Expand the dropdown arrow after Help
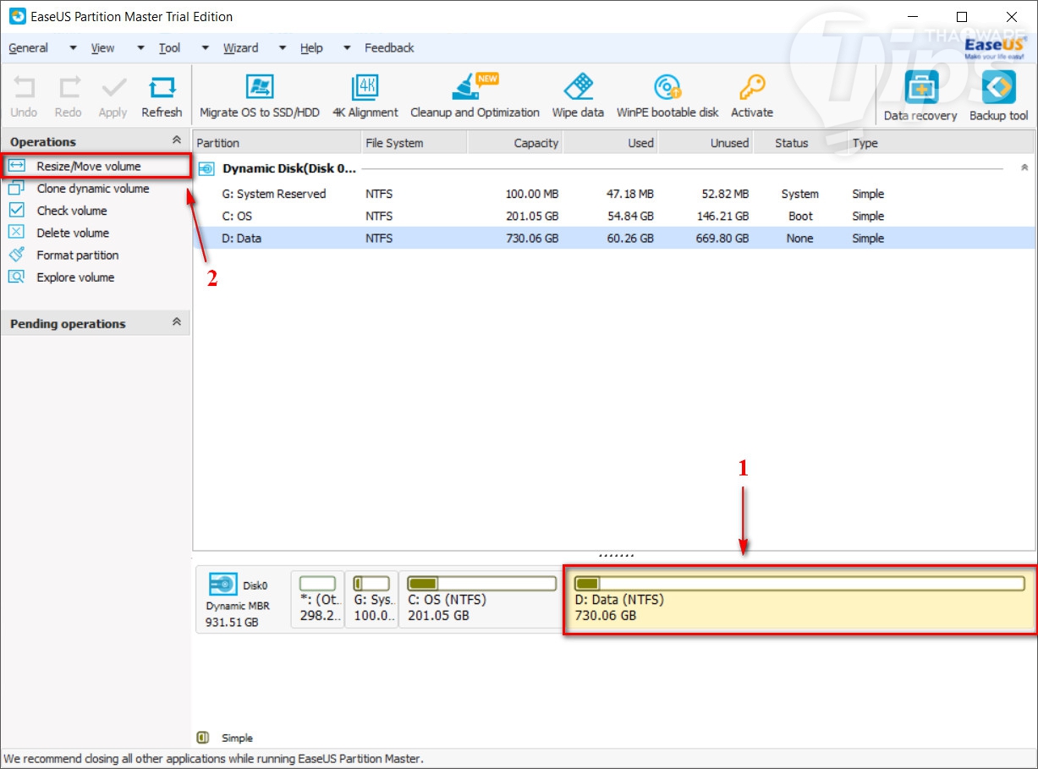The image size is (1038, 769). [347, 48]
